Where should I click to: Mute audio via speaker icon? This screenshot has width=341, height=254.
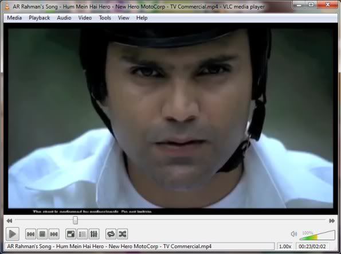pyautogui.click(x=293, y=234)
